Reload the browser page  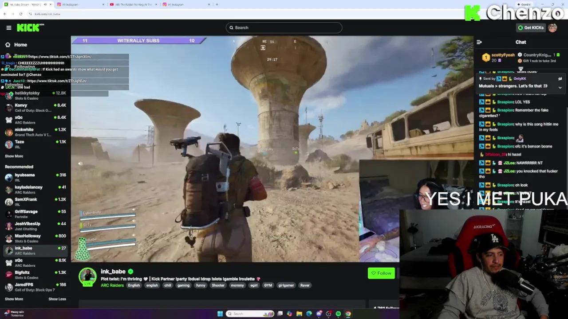(21, 14)
